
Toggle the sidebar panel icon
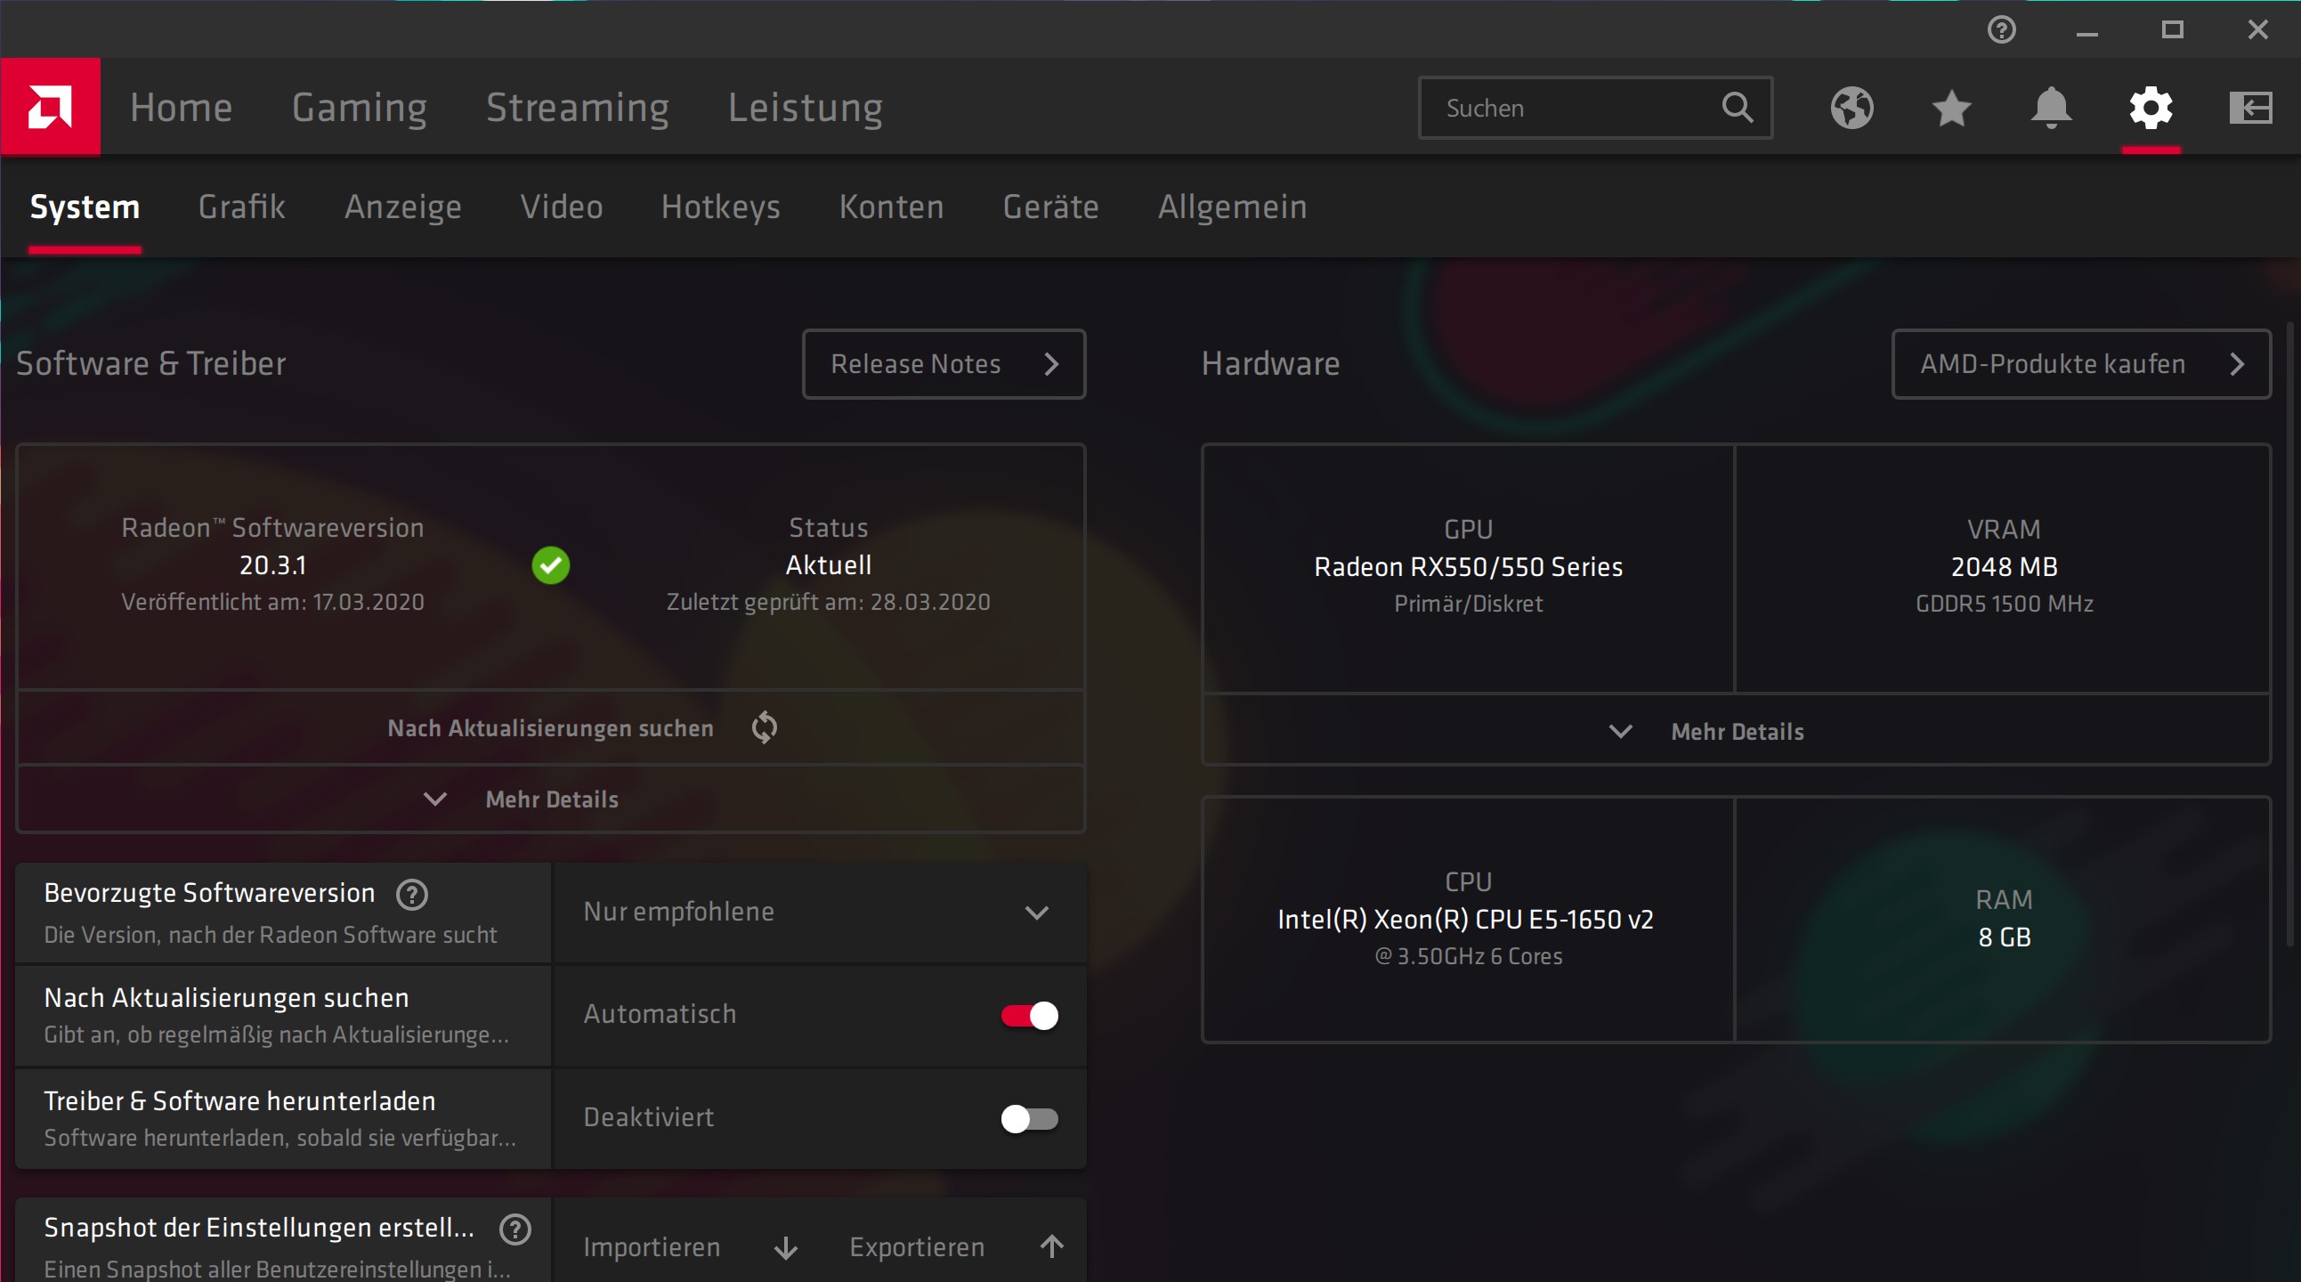pos(2250,108)
